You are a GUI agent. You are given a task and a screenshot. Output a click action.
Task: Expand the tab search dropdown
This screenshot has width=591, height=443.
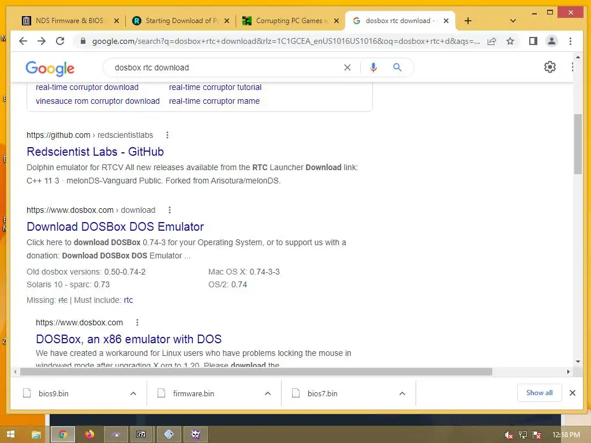(513, 21)
